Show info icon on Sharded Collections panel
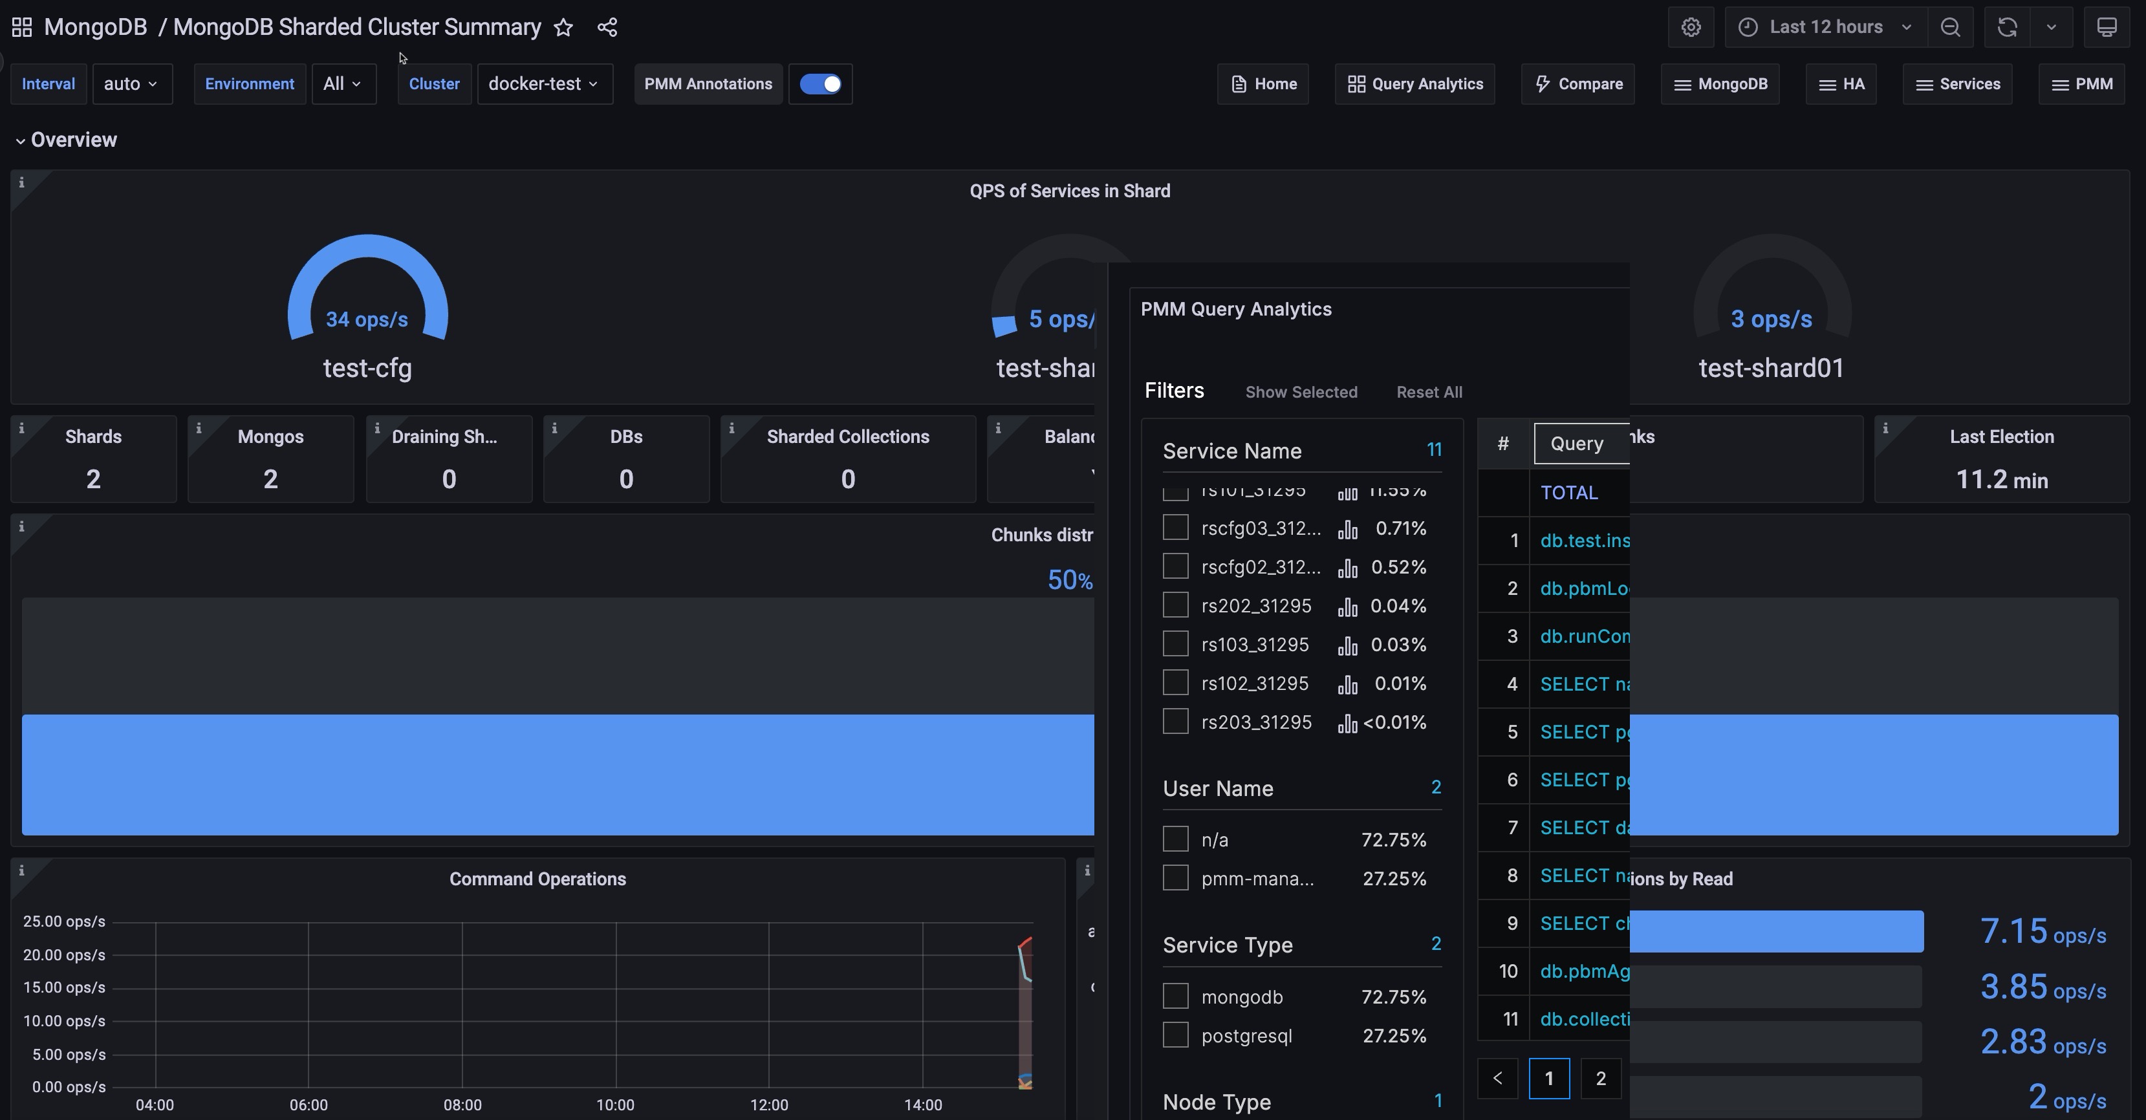 coord(732,428)
